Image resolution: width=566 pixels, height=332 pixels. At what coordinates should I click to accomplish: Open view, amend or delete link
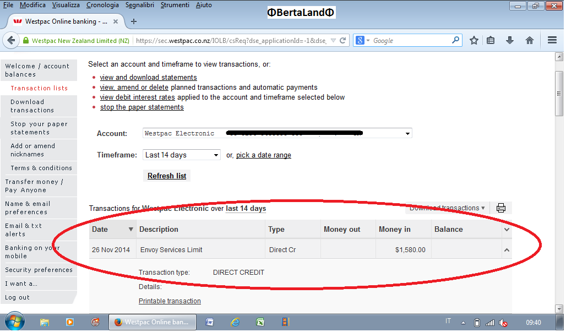click(134, 88)
